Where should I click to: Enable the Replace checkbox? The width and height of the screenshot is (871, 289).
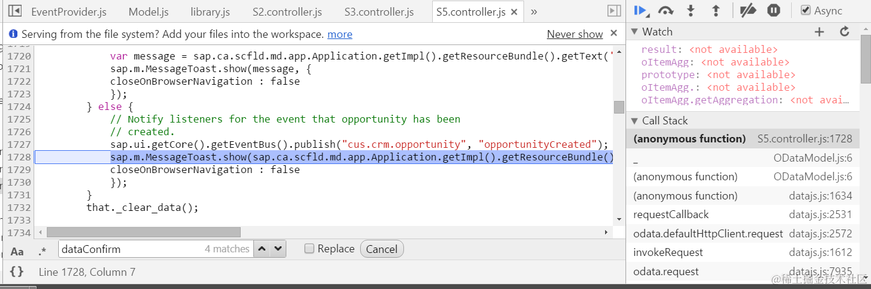[x=309, y=249]
